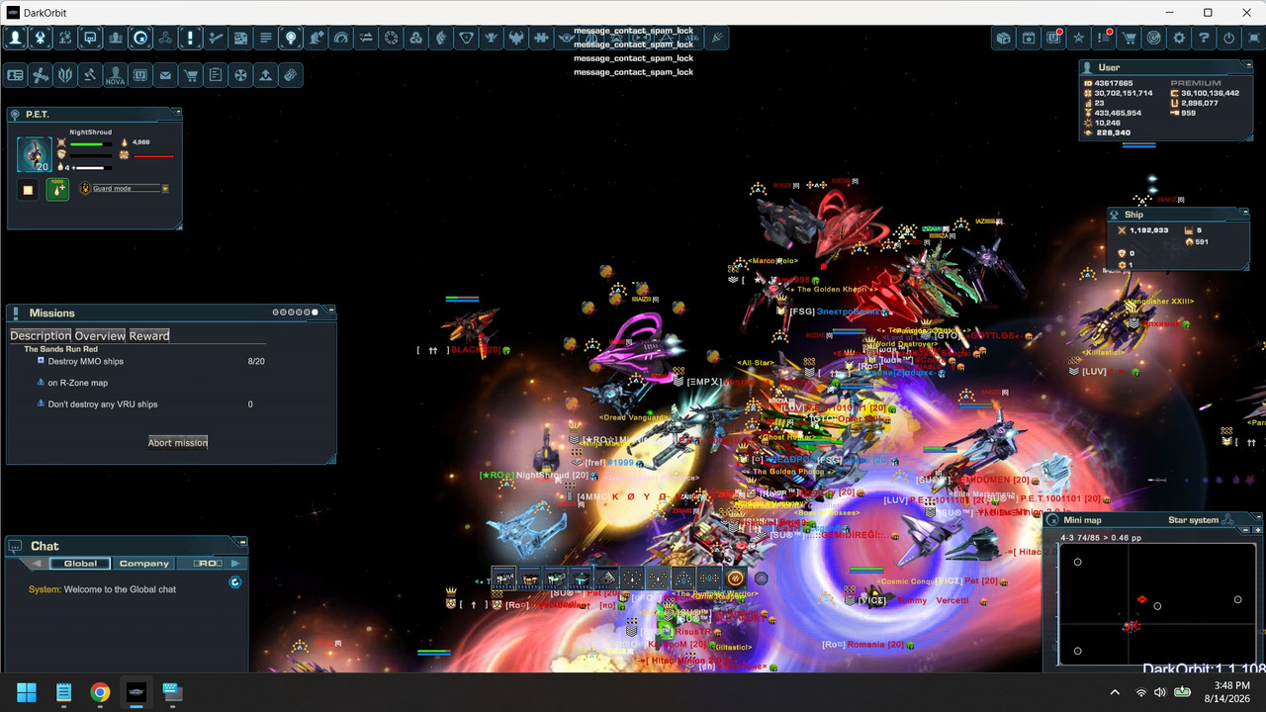1266x712 pixels.
Task: Open the speedometer gauge toolbar icon
Action: [x=341, y=39]
